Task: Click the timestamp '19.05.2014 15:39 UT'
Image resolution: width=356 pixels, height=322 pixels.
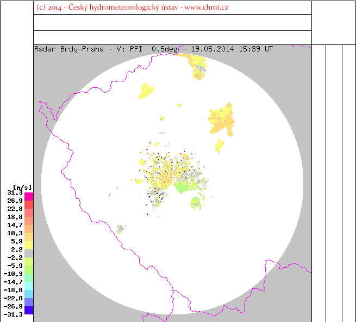Action: tap(232, 49)
